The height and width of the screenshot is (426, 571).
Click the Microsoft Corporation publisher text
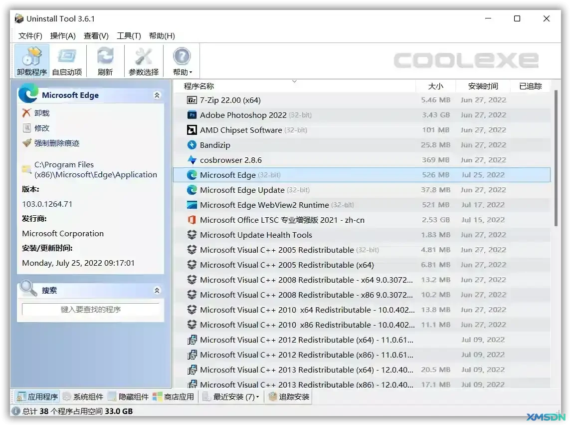[x=63, y=233]
